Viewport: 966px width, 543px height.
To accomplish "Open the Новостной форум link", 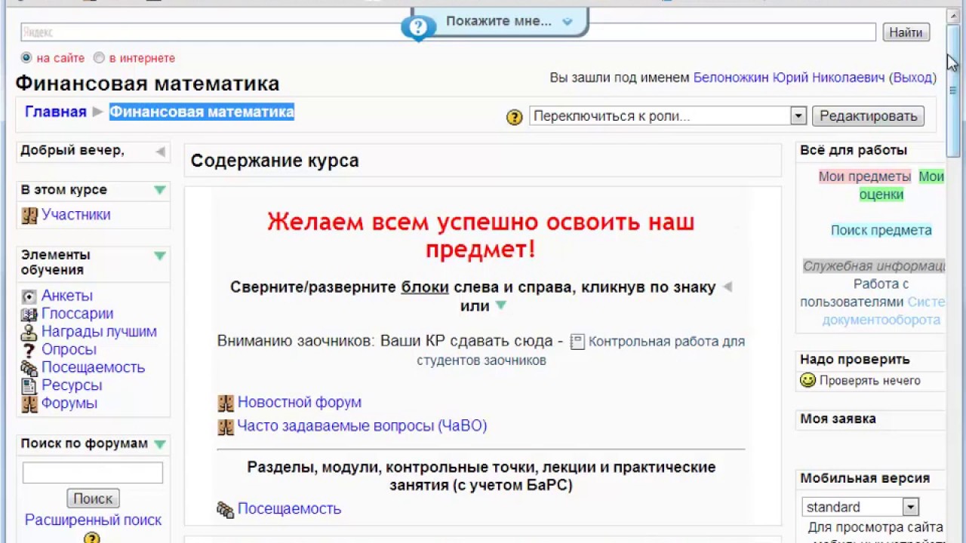I will 300,403.
